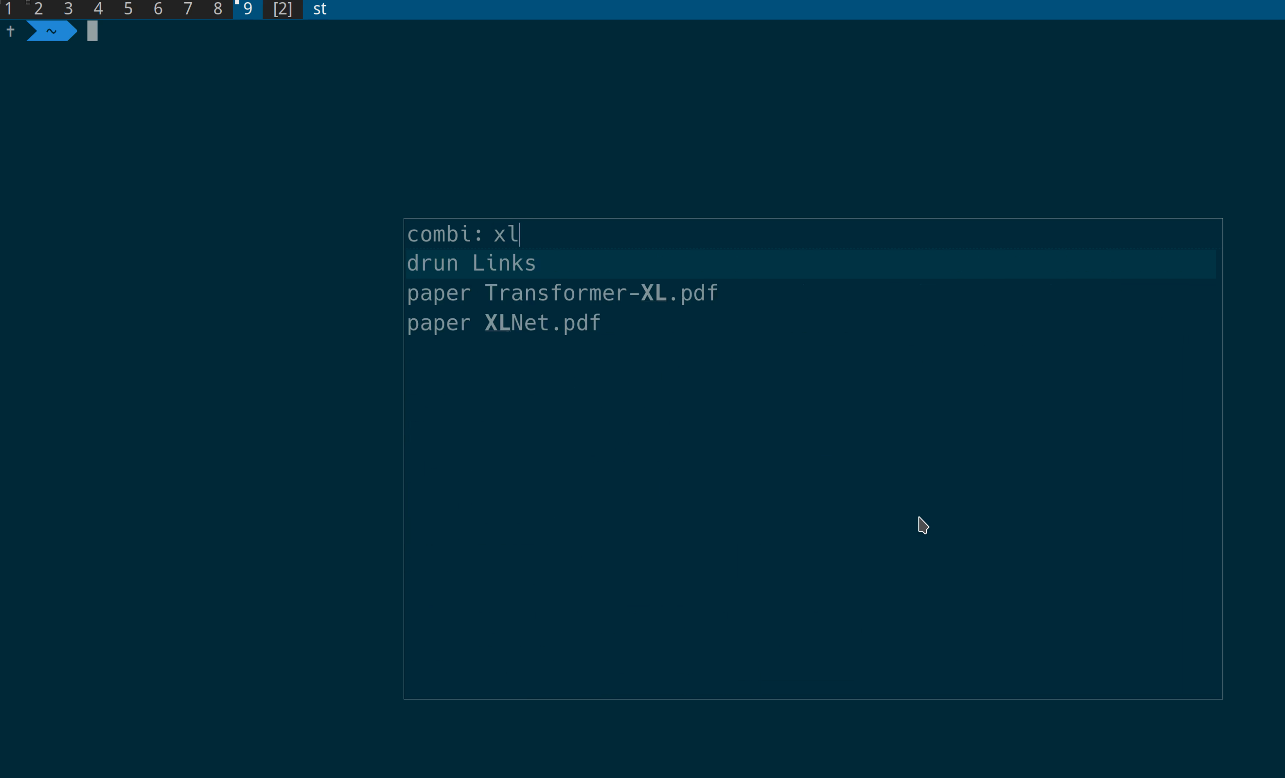Click the home directory prompt segment
Image resolution: width=1285 pixels, height=778 pixels.
point(52,31)
